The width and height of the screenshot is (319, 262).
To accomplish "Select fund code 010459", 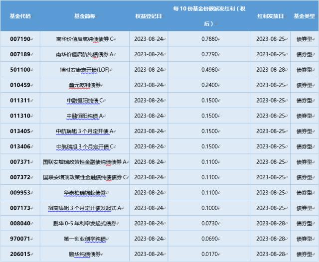I will tap(20, 85).
